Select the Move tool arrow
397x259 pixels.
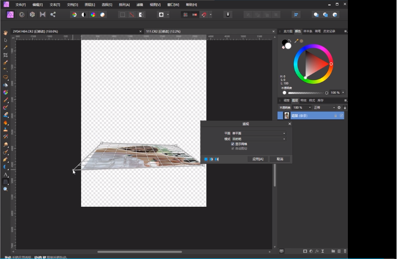[5, 40]
